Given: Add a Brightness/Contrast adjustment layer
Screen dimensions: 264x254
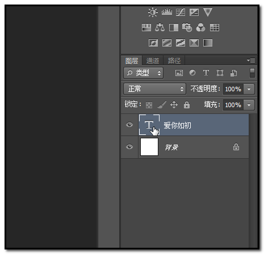Looking at the screenshot, I should (x=153, y=12).
